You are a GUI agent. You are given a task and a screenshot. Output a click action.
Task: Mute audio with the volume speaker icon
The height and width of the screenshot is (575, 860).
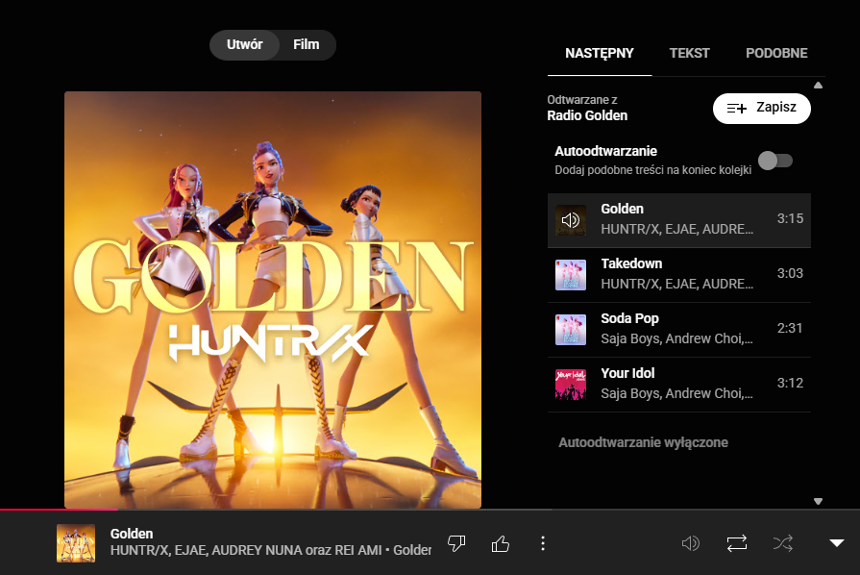point(690,543)
